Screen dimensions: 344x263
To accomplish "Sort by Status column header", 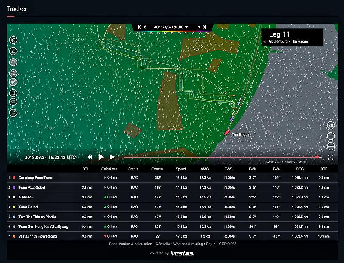I will pos(133,169).
